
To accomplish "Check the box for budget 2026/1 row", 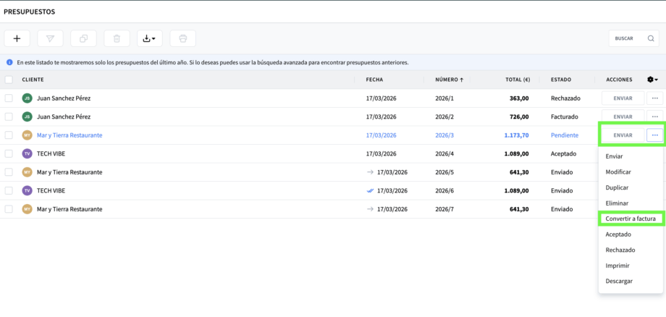I will pyautogui.click(x=9, y=98).
